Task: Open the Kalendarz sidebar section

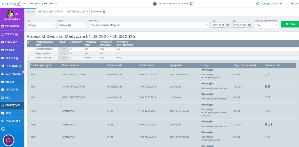Action: tap(12, 26)
